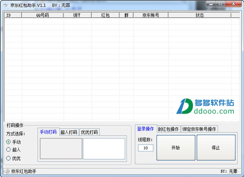Click the QQ号码 column header
This screenshot has width=244, height=177.
tap(42, 15)
